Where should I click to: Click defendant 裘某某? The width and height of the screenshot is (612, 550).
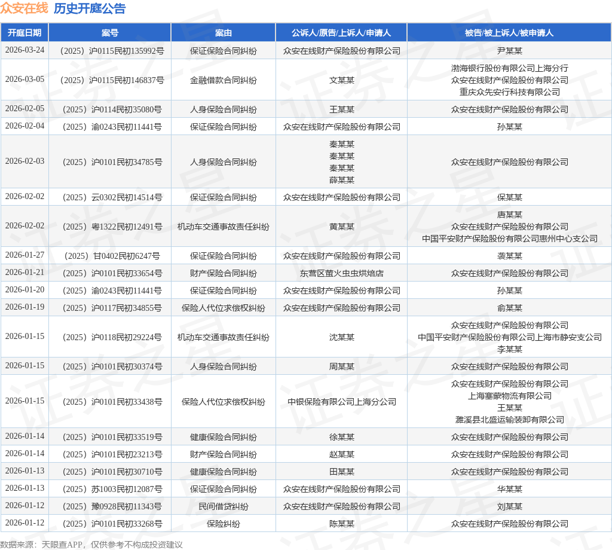(509, 256)
